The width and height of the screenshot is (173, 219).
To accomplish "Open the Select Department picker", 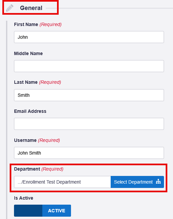I will pos(137,182).
